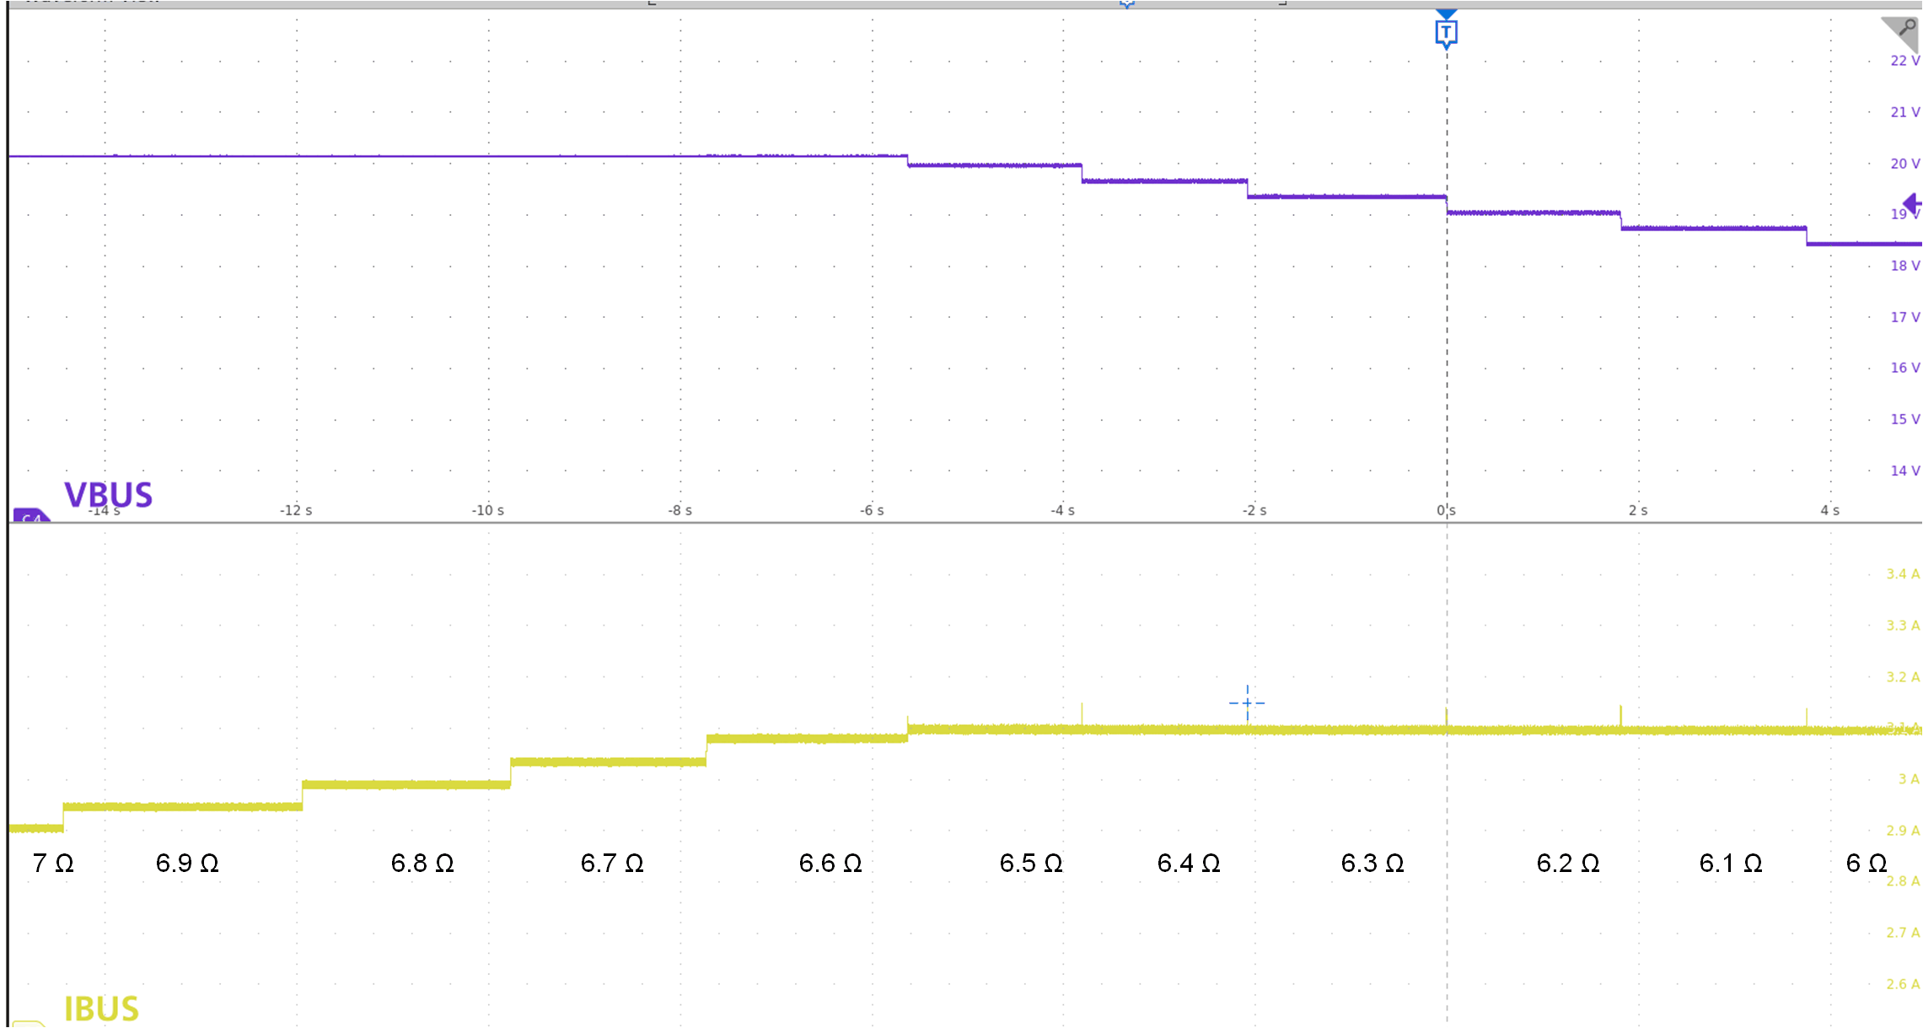Click the 6.6 Ω annotation
The height and width of the screenshot is (1028, 1923).
[x=830, y=864]
